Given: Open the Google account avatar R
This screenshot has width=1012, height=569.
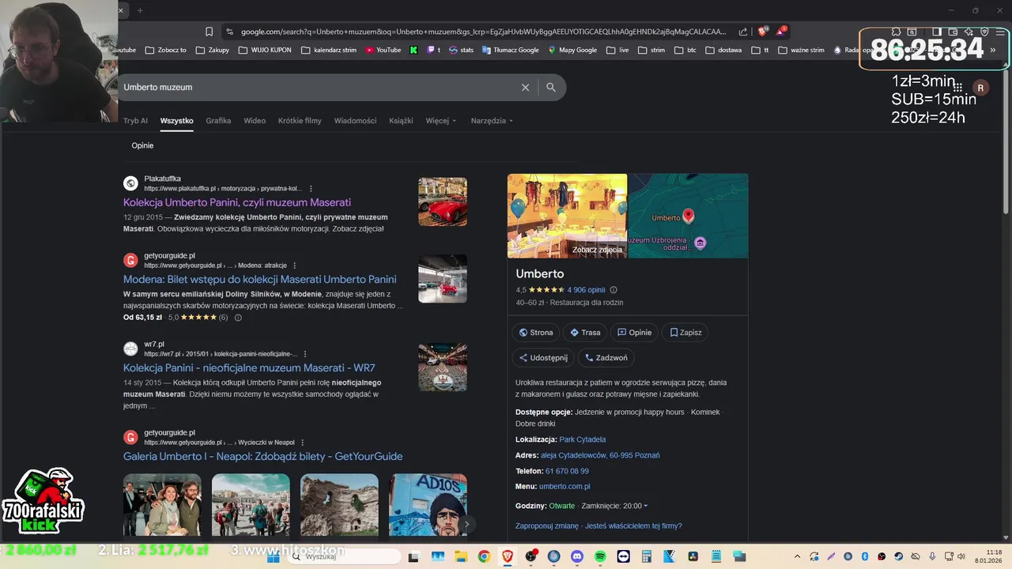Looking at the screenshot, I should [x=980, y=88].
